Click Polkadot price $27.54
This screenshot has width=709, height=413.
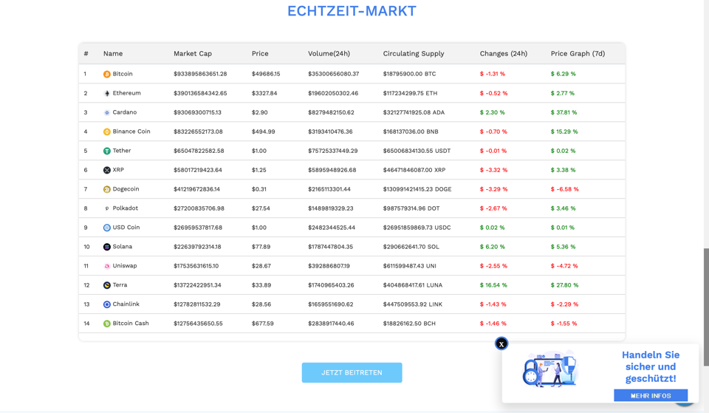tap(261, 208)
